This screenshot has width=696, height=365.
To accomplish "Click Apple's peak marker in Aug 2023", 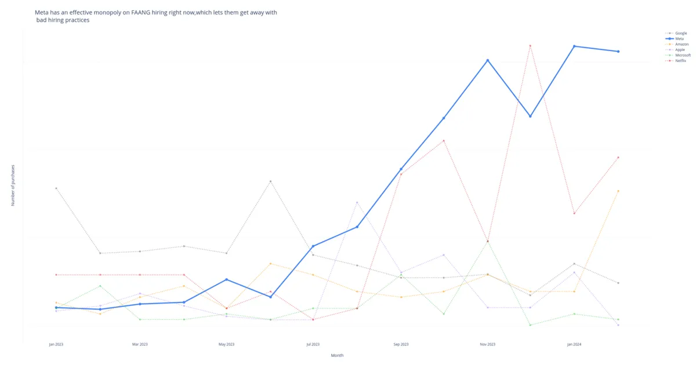I will point(357,202).
